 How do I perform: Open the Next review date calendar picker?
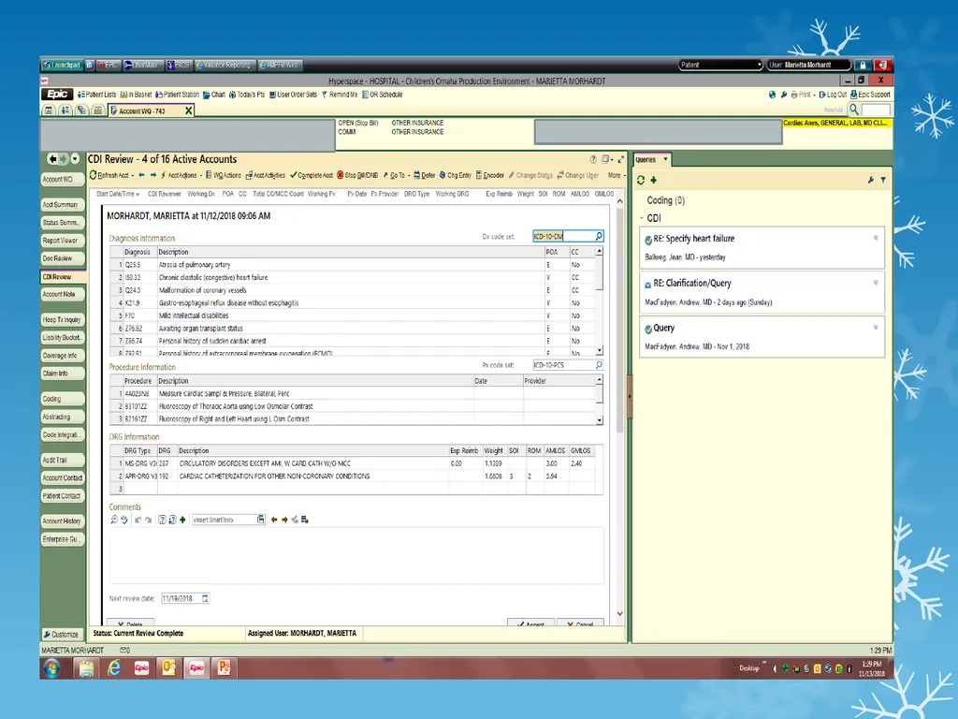point(205,598)
